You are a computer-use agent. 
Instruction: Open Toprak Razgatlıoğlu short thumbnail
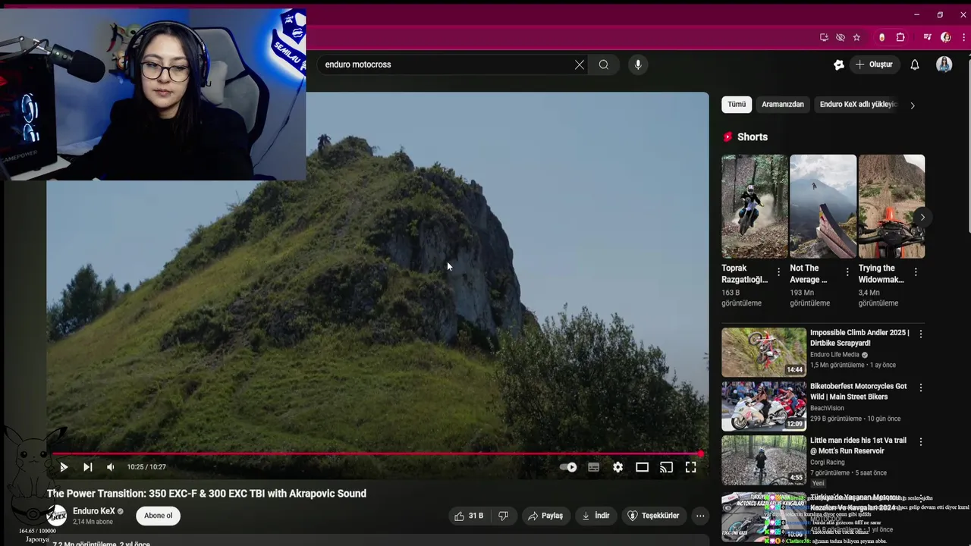755,206
